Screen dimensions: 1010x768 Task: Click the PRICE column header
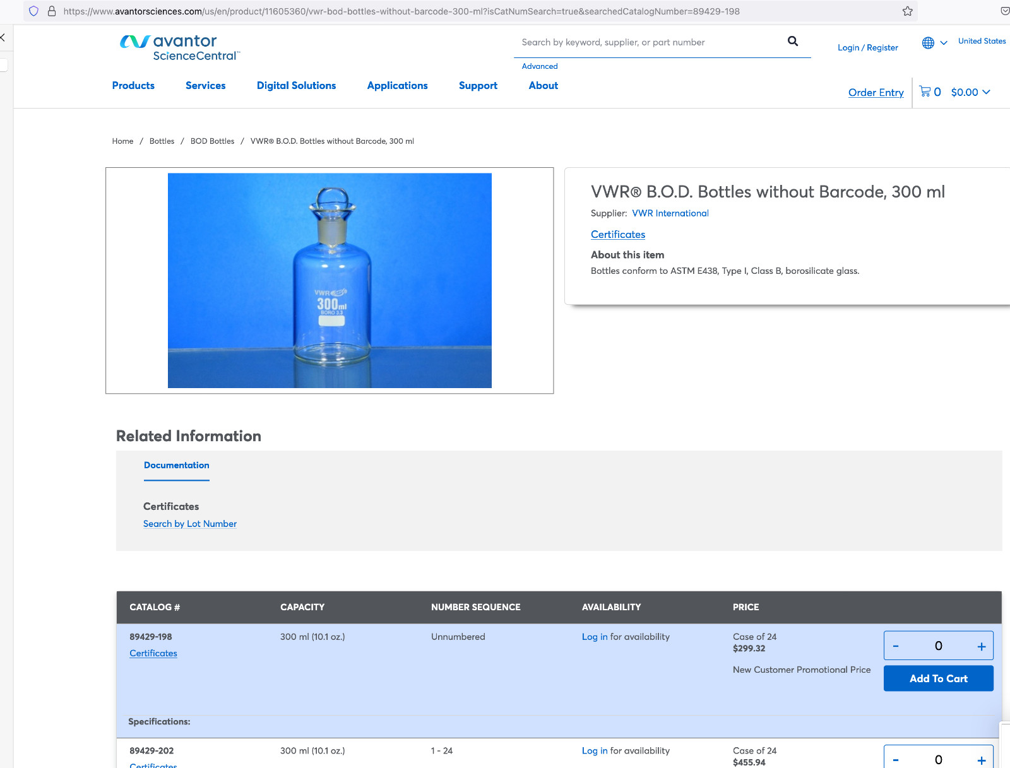pyautogui.click(x=746, y=607)
